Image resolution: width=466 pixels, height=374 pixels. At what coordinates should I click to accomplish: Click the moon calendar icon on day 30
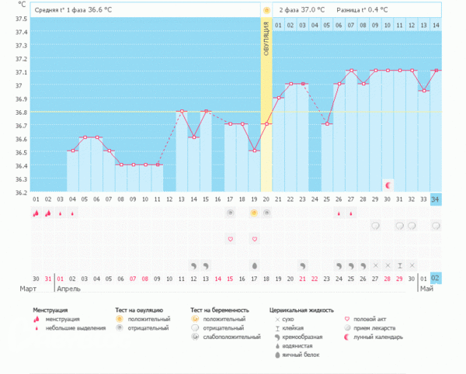coord(387,185)
